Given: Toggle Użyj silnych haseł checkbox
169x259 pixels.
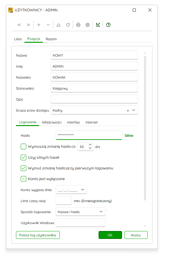Looking at the screenshot, I should (23, 157).
